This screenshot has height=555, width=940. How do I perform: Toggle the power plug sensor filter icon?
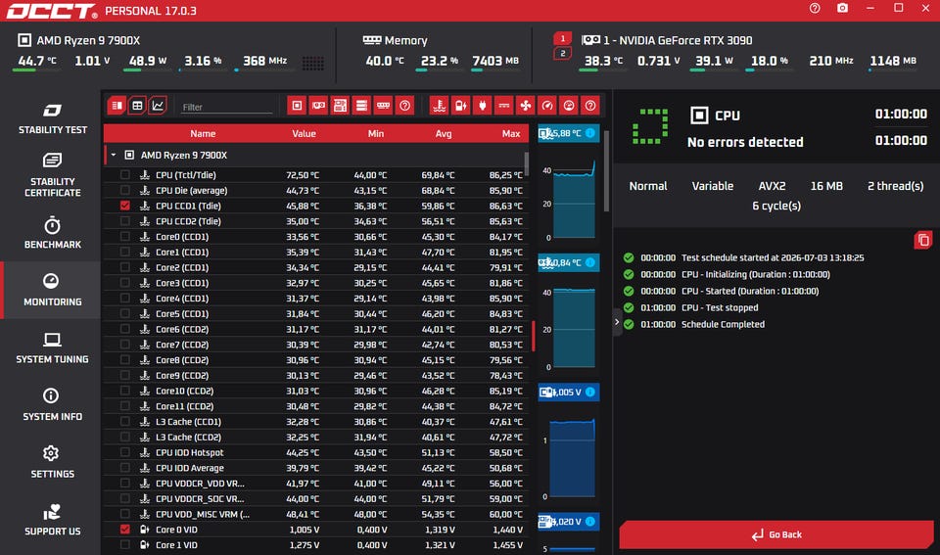(483, 106)
